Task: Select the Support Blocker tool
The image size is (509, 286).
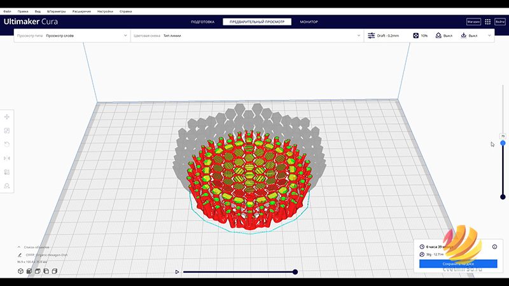Action: click(x=7, y=186)
